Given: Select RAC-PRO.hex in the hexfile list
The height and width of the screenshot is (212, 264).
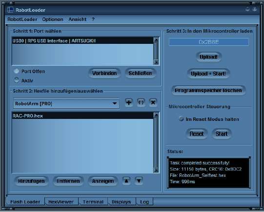Looking at the screenshot, I should click(82, 116).
